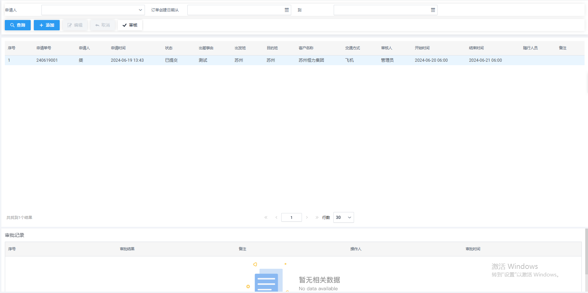Select request number 240619001 cell
Screen dimensions: 588x293
pos(47,60)
